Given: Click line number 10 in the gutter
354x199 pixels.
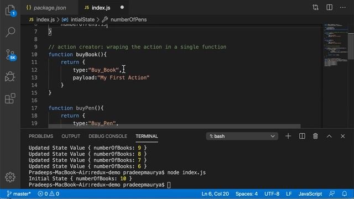Looking at the screenshot, I should [x=34, y=54].
